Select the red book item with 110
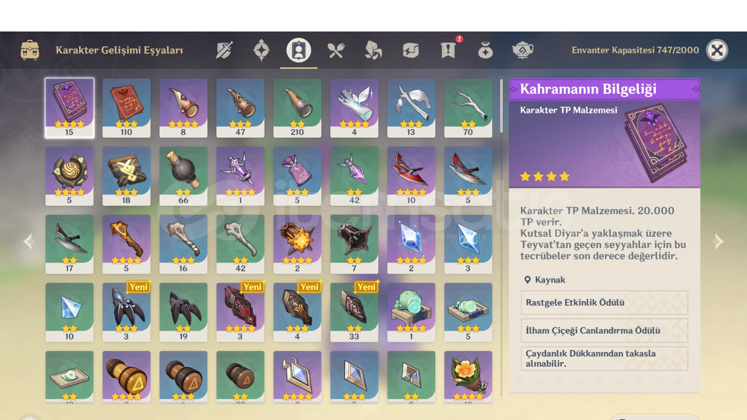Image resolution: width=747 pixels, height=420 pixels. pos(126,108)
